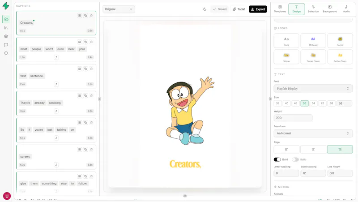The image size is (358, 202).
Task: Open the info shield icon in sidebar
Action: tap(6, 53)
